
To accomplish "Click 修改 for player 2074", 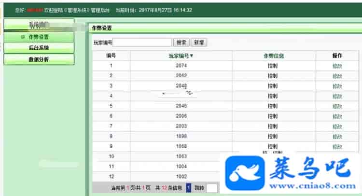I will (x=337, y=66).
